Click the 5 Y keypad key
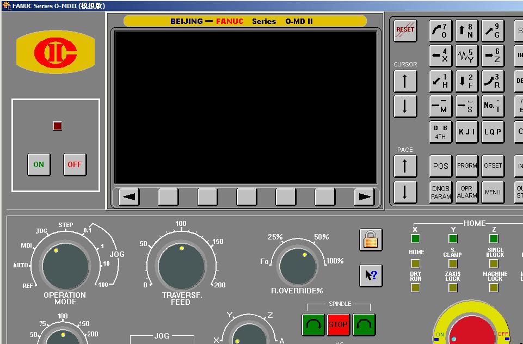Image resolution: width=523 pixels, height=344 pixels. pos(466,56)
